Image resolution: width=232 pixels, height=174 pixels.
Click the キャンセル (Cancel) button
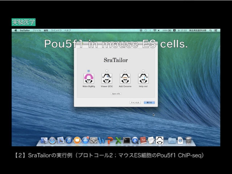click(x=135, y=103)
